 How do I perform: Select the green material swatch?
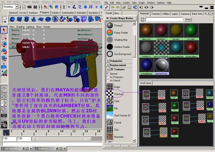pos(191,31)
